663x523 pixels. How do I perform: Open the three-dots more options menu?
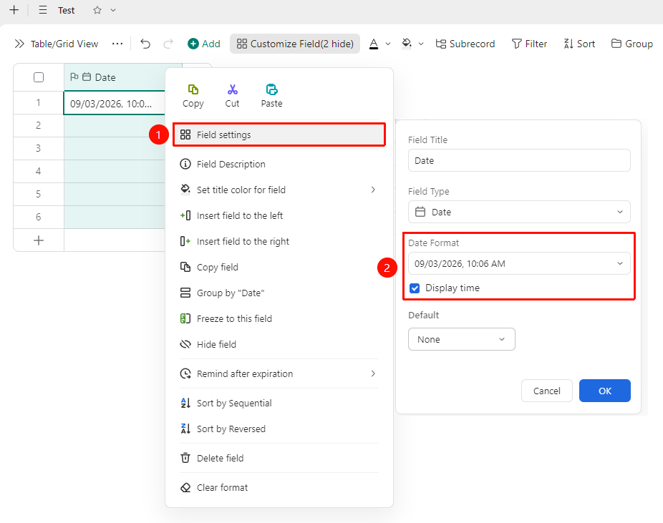click(x=117, y=44)
